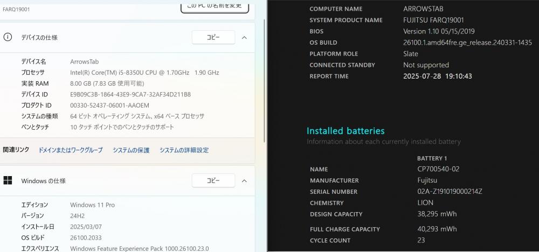Copy the device specifications with コピー button
539x252 pixels.
click(213, 37)
